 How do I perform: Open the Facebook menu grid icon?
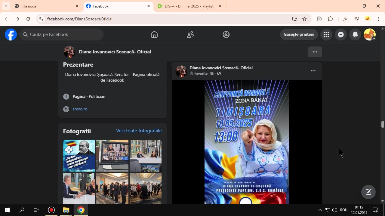[326, 34]
